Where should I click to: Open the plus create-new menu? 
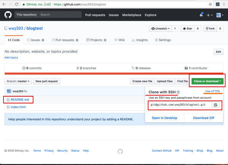coord(209,15)
